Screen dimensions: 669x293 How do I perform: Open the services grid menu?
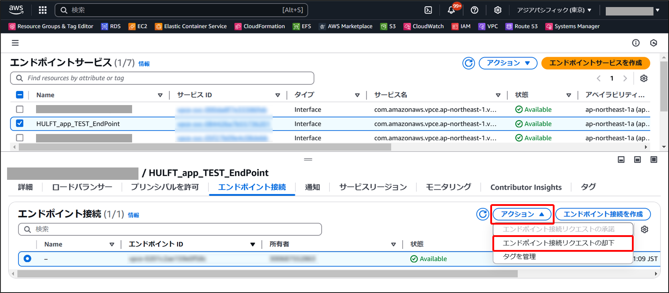pyautogui.click(x=43, y=10)
